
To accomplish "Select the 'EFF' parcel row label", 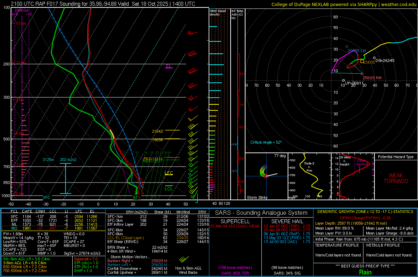I will click(14, 220).
